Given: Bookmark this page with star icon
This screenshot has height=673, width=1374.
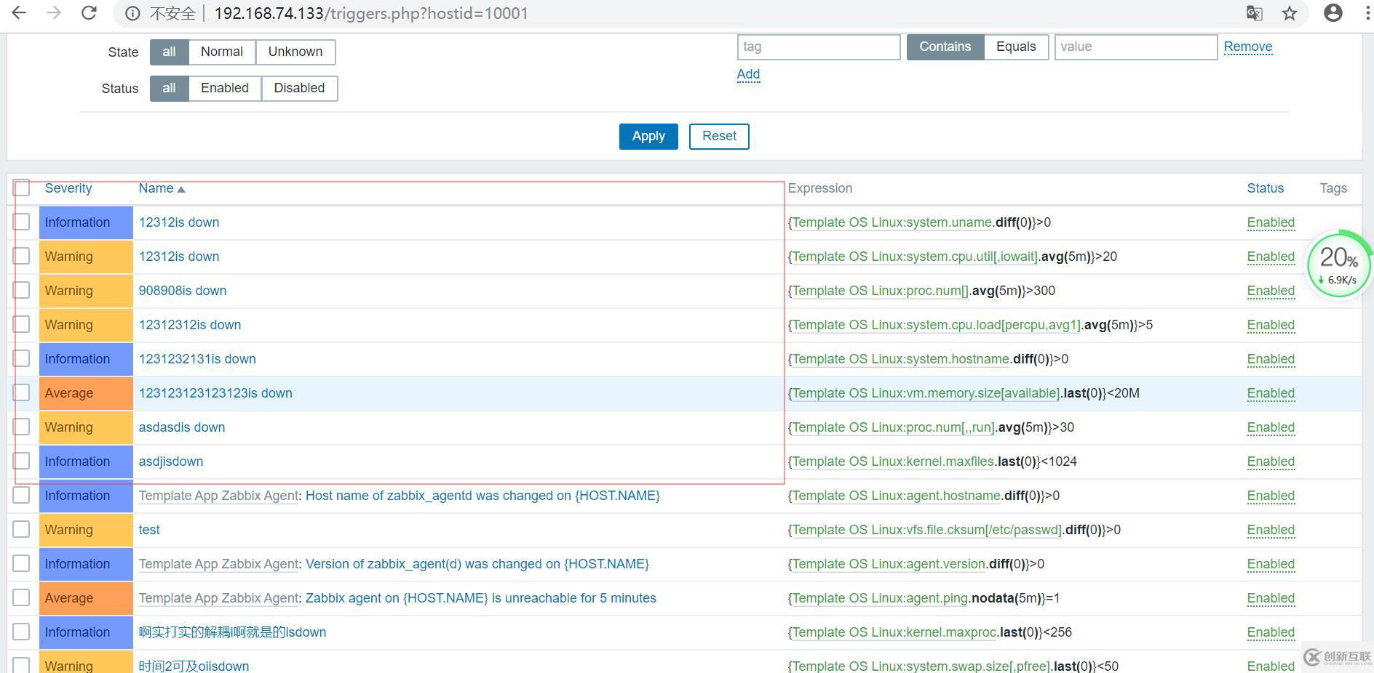Looking at the screenshot, I should tap(1290, 13).
